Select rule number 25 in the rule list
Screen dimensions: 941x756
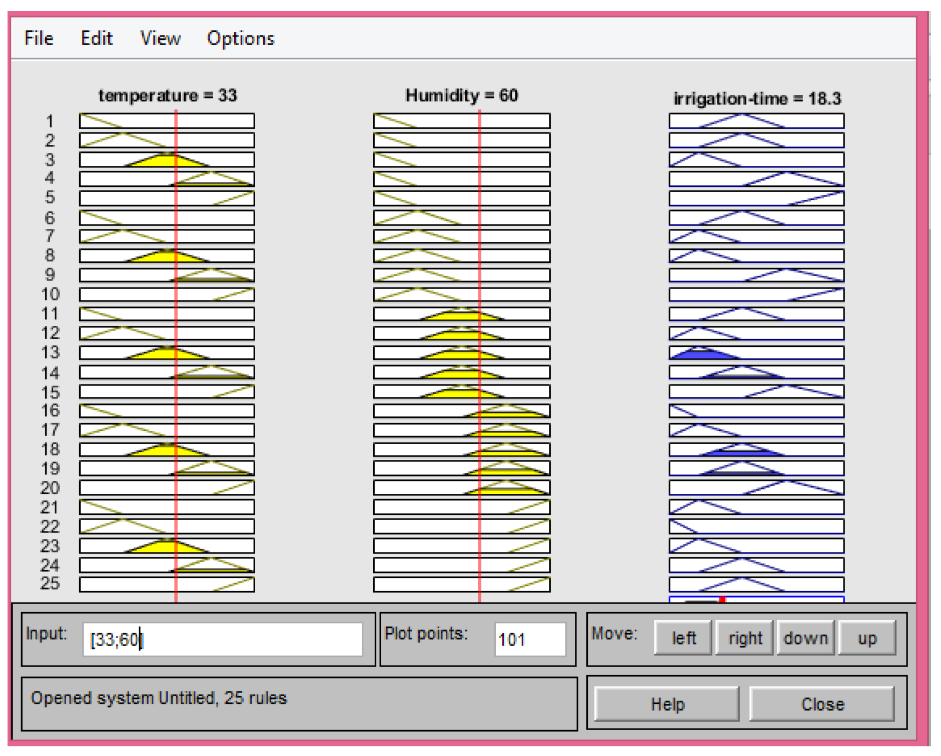point(51,583)
